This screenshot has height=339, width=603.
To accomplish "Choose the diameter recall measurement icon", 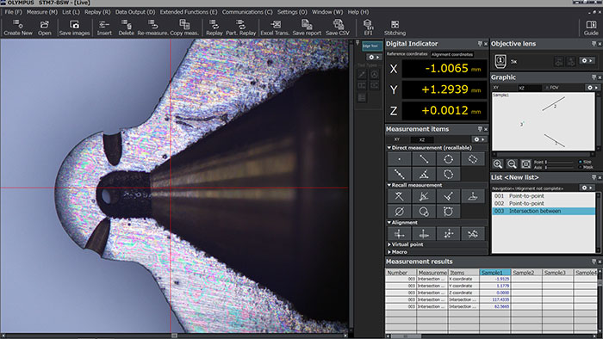I will [399, 212].
